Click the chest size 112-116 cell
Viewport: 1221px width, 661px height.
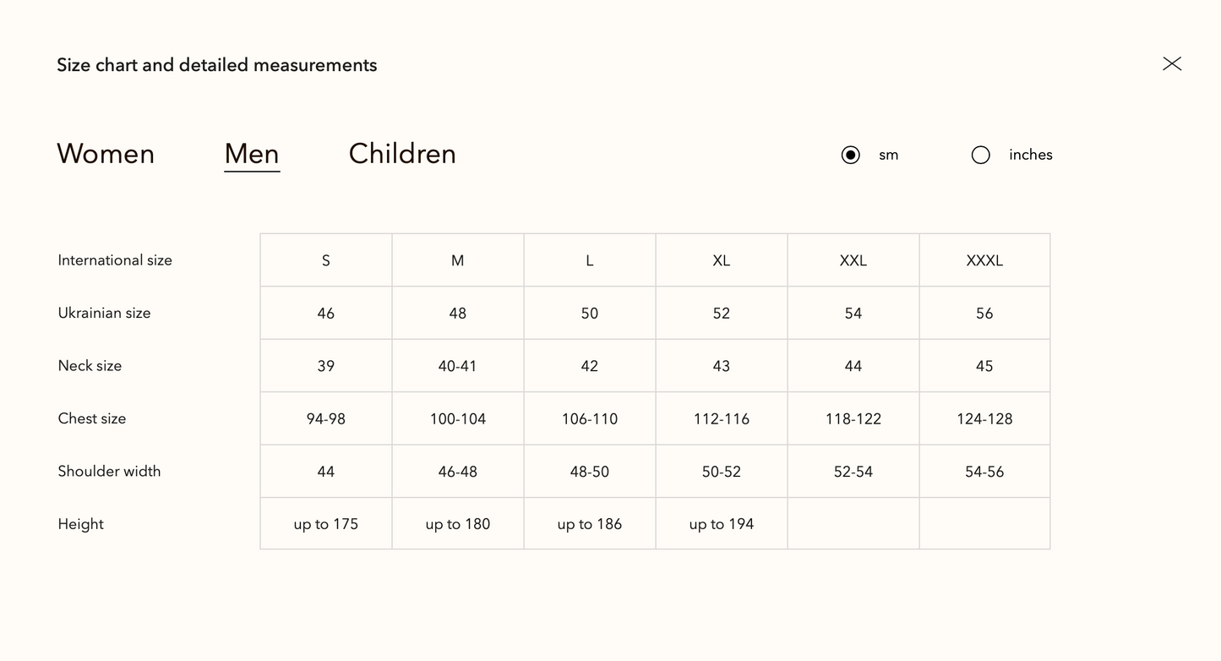721,419
